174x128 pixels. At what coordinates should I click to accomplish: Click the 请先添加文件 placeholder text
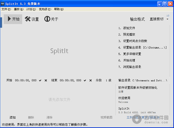point(59,100)
